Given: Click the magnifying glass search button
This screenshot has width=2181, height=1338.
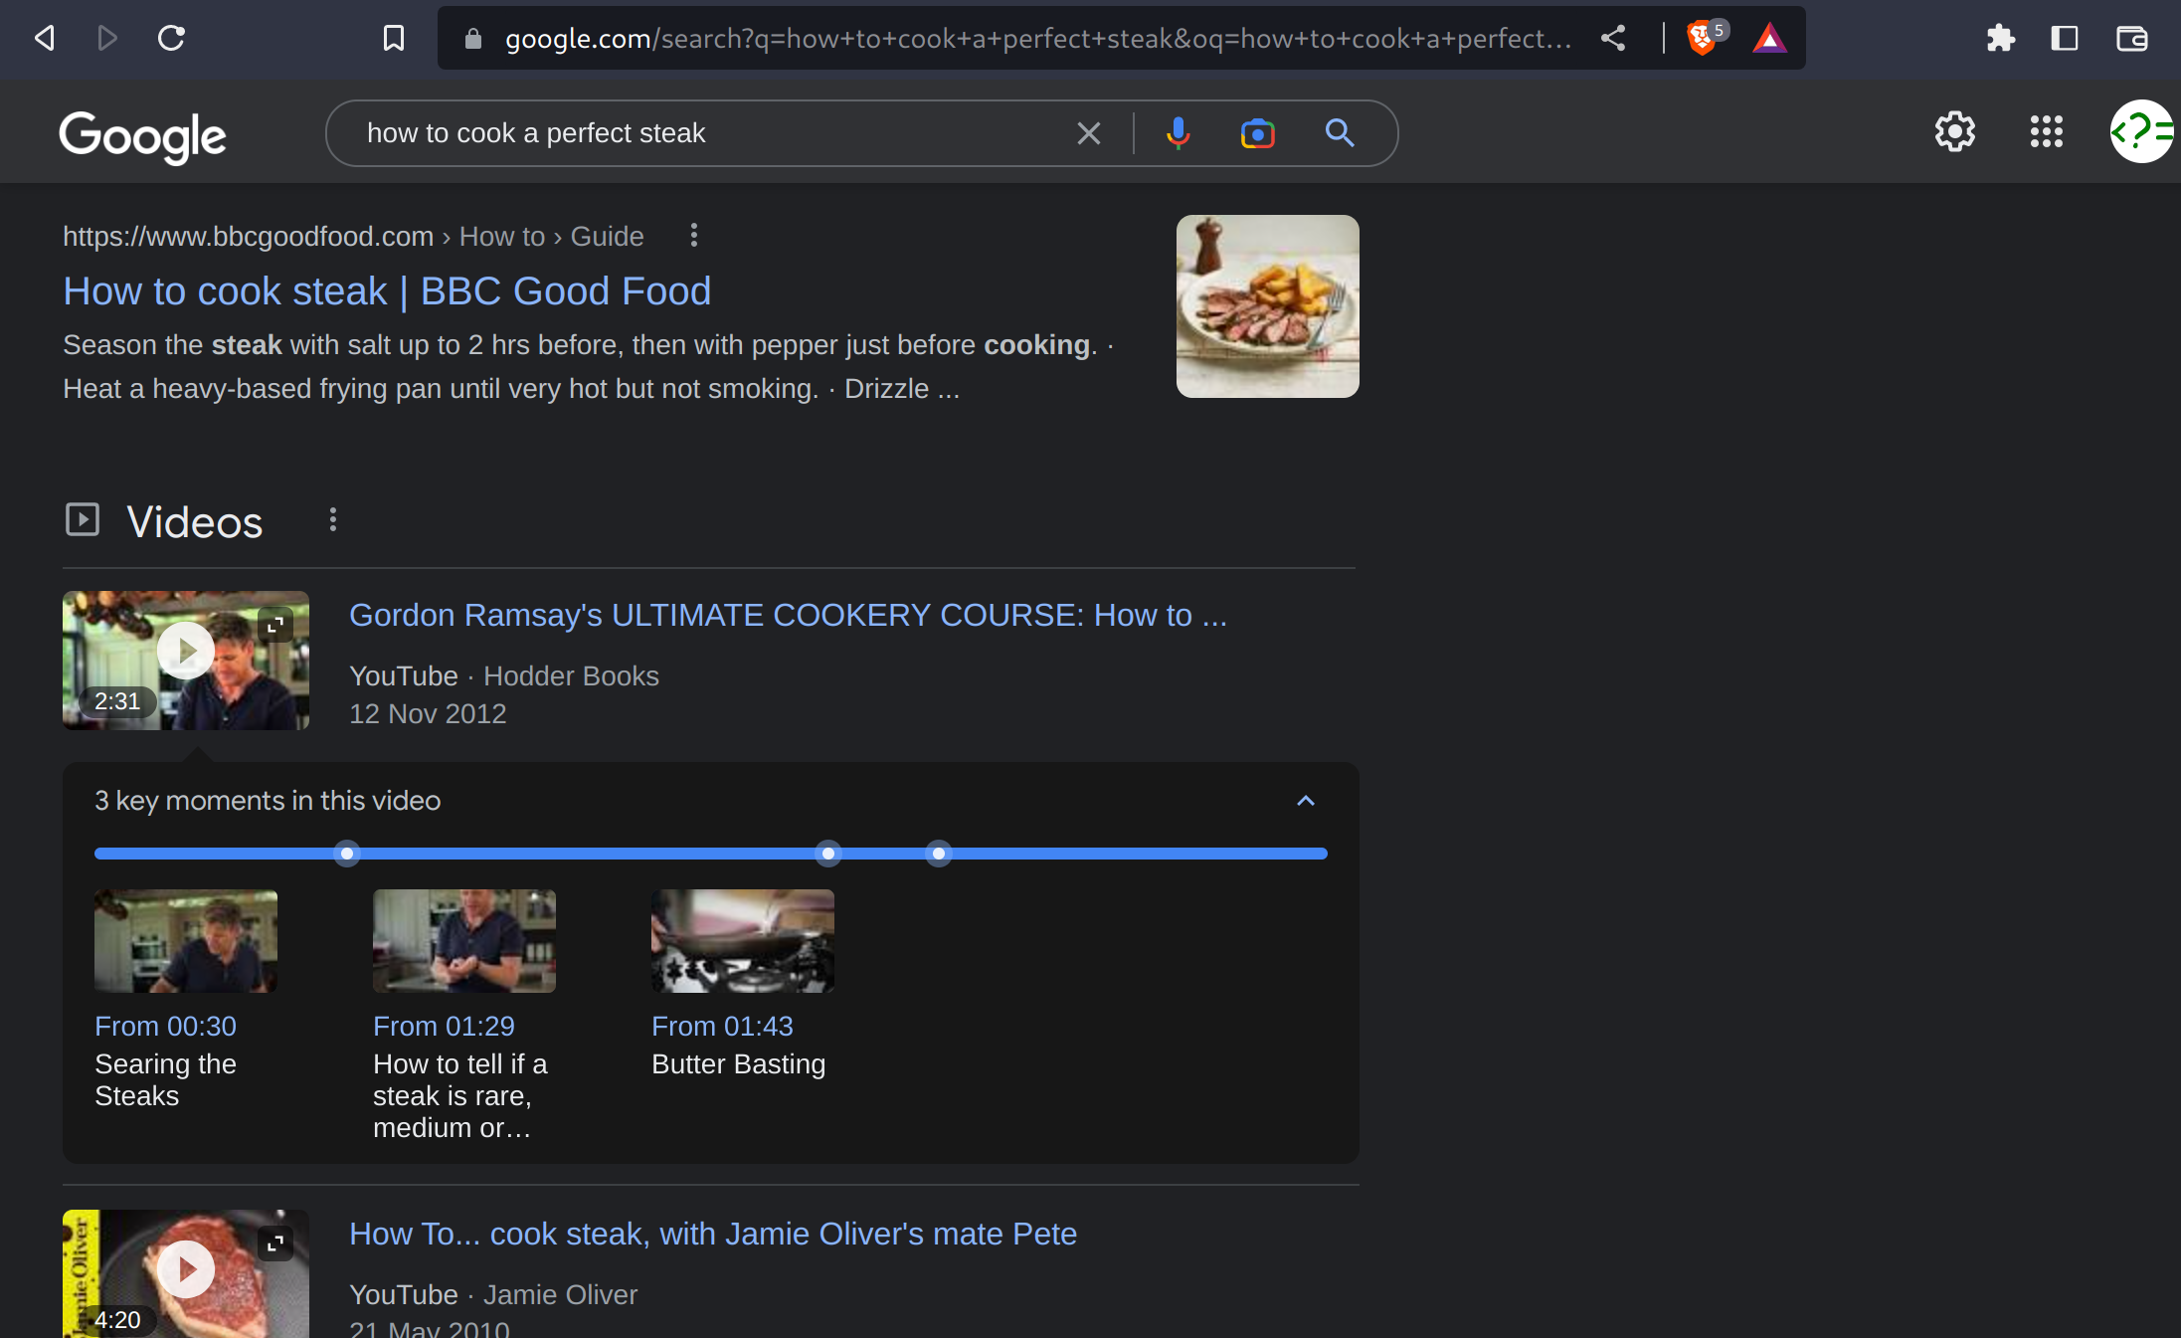Looking at the screenshot, I should click(1340, 132).
